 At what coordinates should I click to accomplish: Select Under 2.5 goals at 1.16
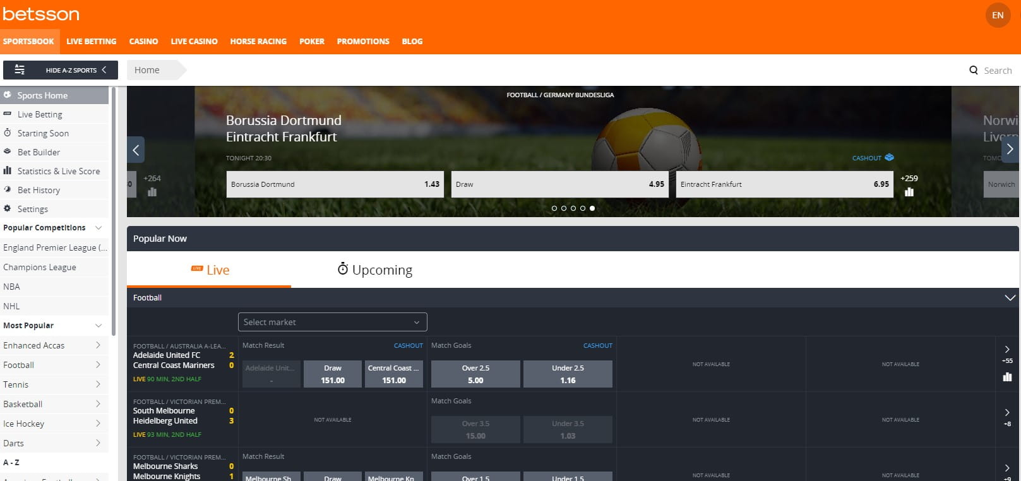pos(568,374)
